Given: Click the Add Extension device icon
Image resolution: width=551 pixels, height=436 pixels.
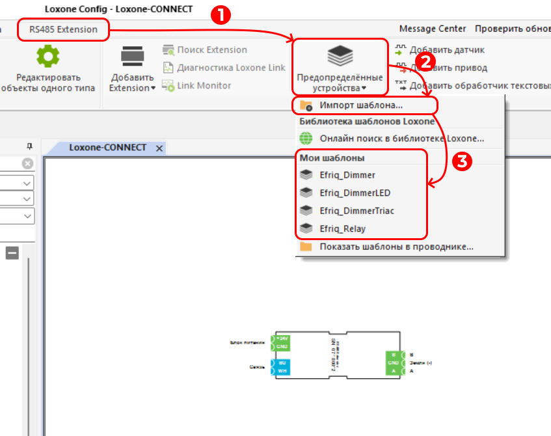Looking at the screenshot, I should point(132,57).
